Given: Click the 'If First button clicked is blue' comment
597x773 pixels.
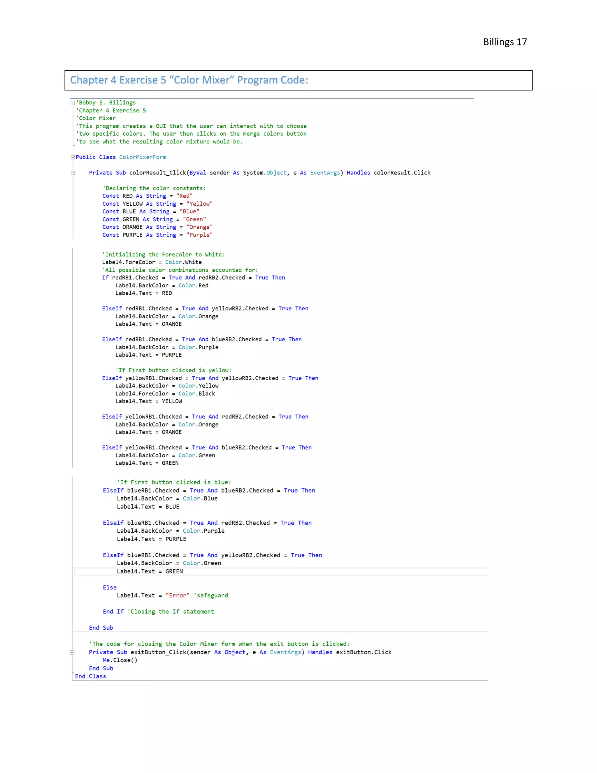Looking at the screenshot, I should pyautogui.click(x=174, y=482).
